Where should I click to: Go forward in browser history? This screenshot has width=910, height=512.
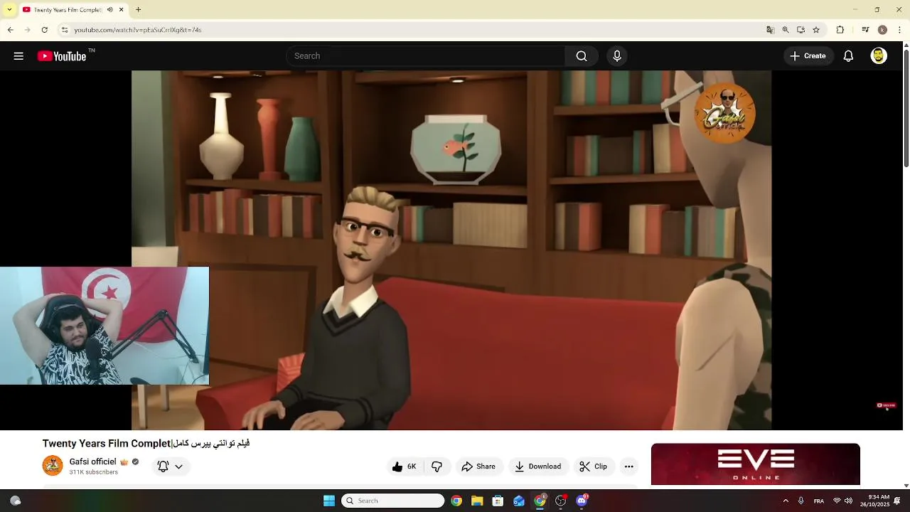coord(27,30)
